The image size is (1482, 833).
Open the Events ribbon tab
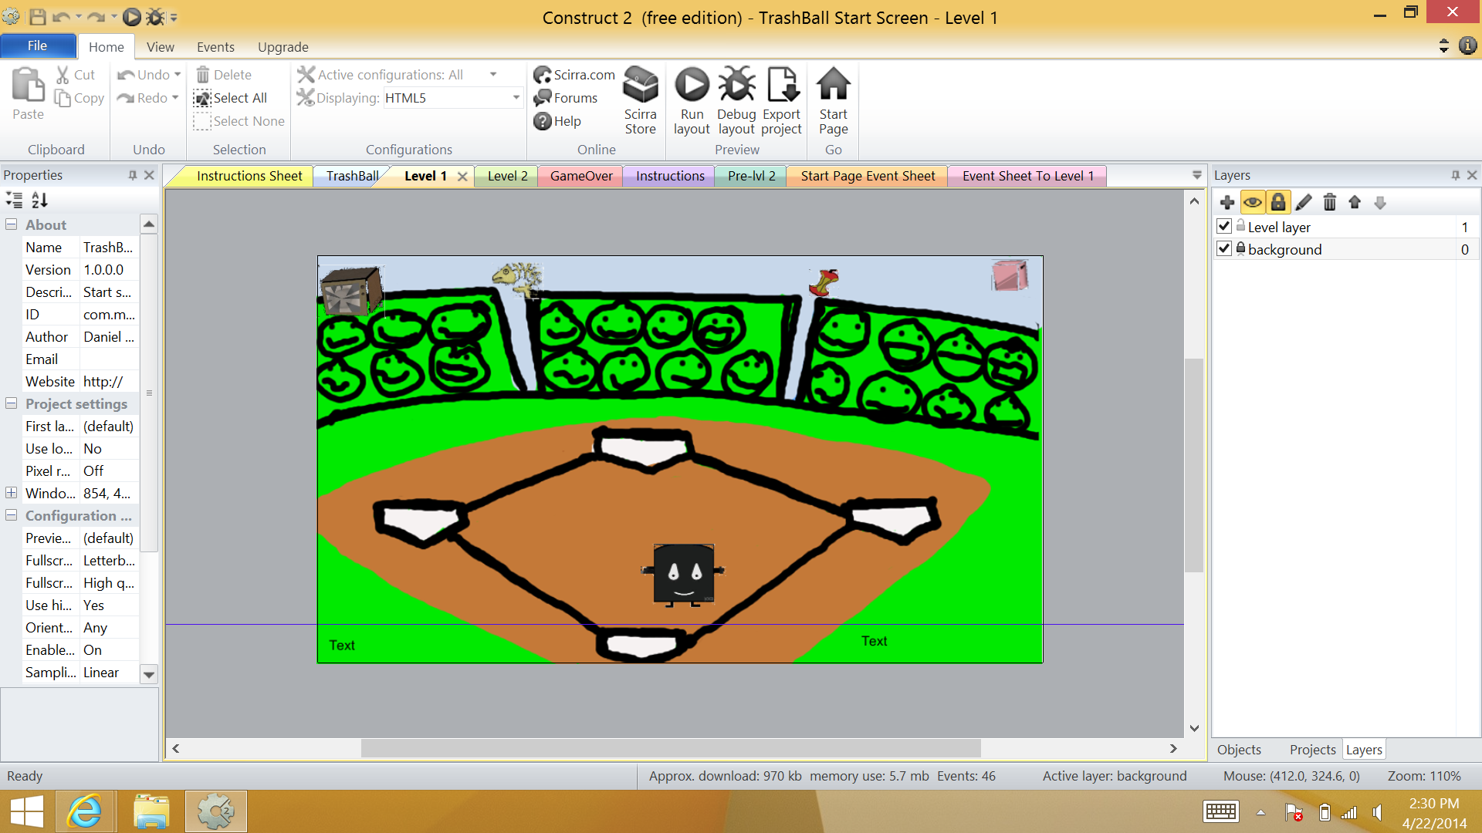pos(215,47)
